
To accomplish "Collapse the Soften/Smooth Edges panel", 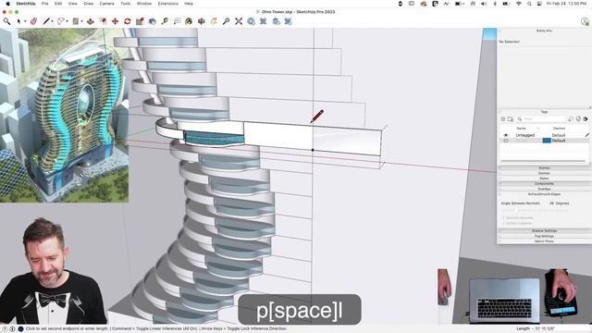I will (544, 194).
